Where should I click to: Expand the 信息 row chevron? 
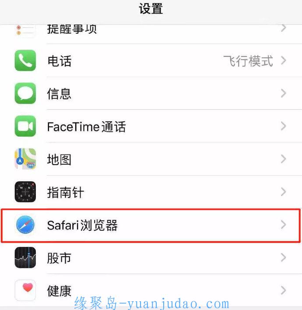point(284,93)
